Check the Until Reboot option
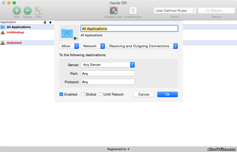 (x=100, y=94)
